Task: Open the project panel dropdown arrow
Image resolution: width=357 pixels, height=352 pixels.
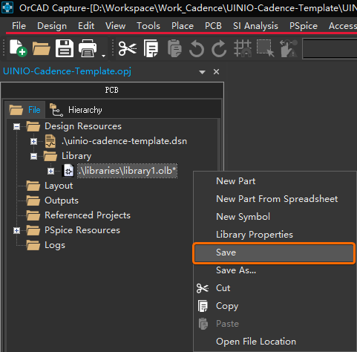Action: pos(202,72)
